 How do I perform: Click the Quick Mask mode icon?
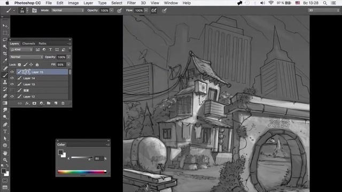click(5, 180)
